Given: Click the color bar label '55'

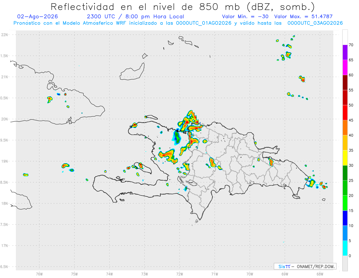Looking at the screenshot, I should tap(351, 90).
